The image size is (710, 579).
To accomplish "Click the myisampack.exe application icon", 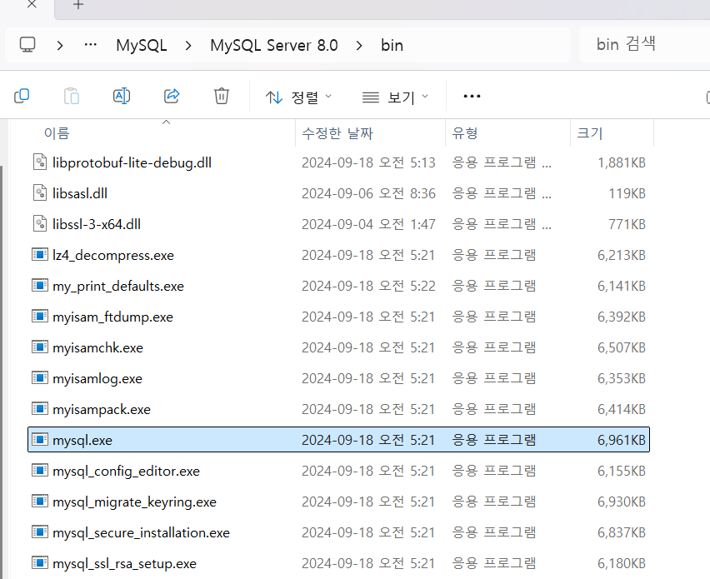I will (40, 408).
